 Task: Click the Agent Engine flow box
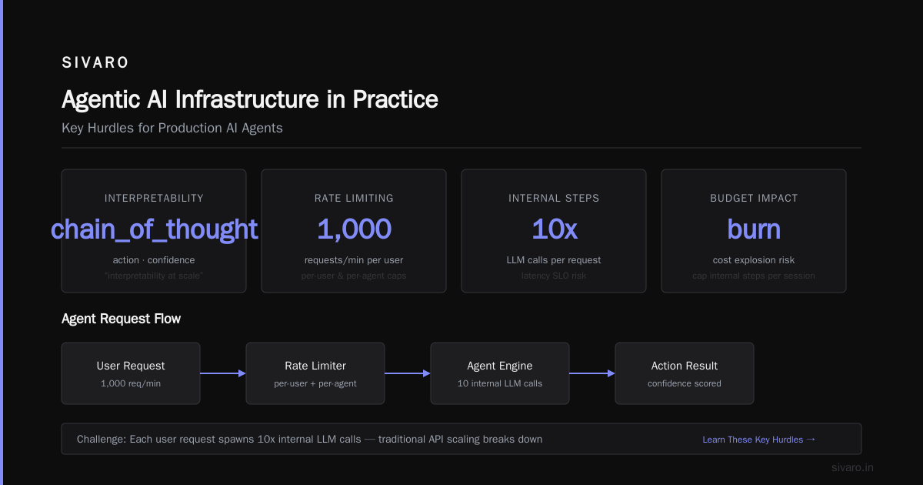(x=500, y=373)
